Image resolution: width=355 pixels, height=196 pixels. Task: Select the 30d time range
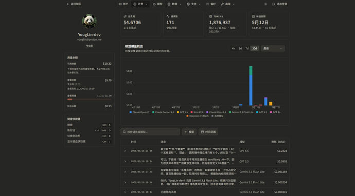[x=255, y=48]
